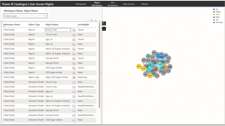Click the black pencil button beside the table
Screen dimensions: 225x126
104,28
